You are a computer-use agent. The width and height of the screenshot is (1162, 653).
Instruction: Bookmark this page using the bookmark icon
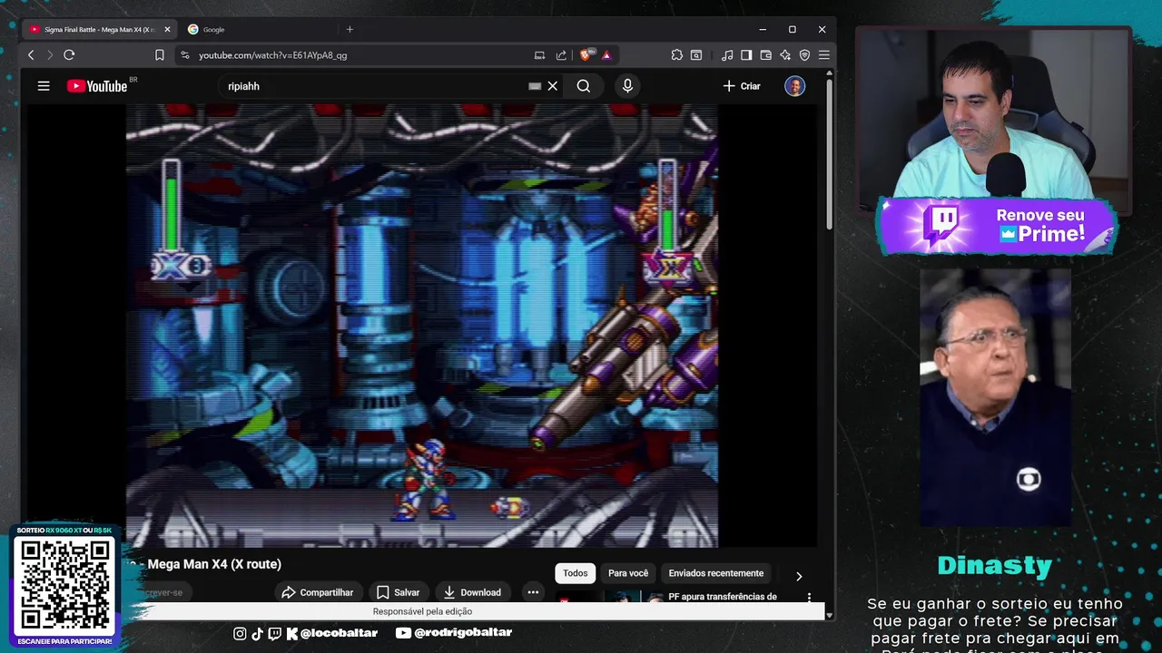160,55
